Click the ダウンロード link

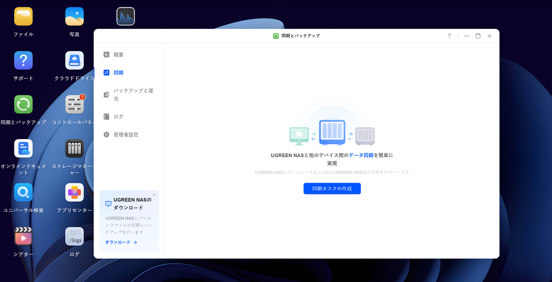[121, 242]
